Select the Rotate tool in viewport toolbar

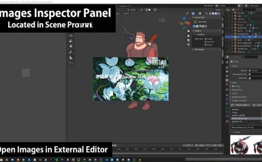(x=71, y=36)
